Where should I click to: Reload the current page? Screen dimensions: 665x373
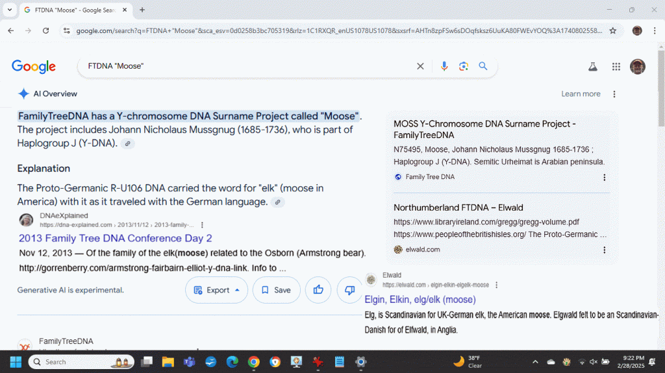click(x=46, y=30)
